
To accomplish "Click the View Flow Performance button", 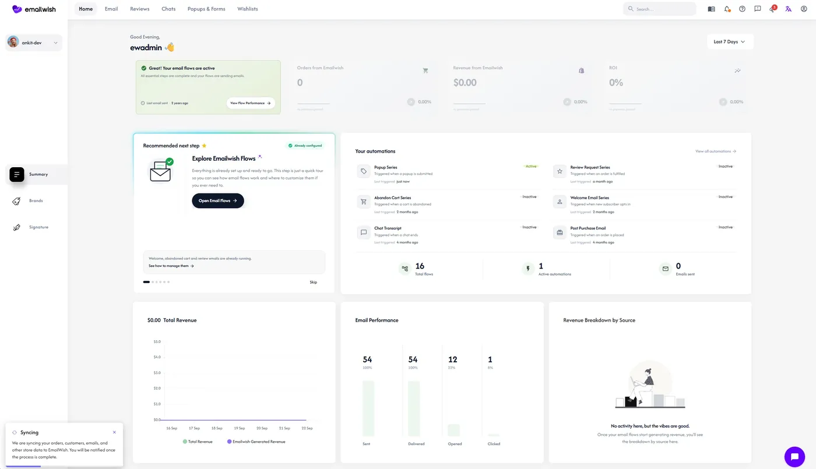I will [x=251, y=103].
